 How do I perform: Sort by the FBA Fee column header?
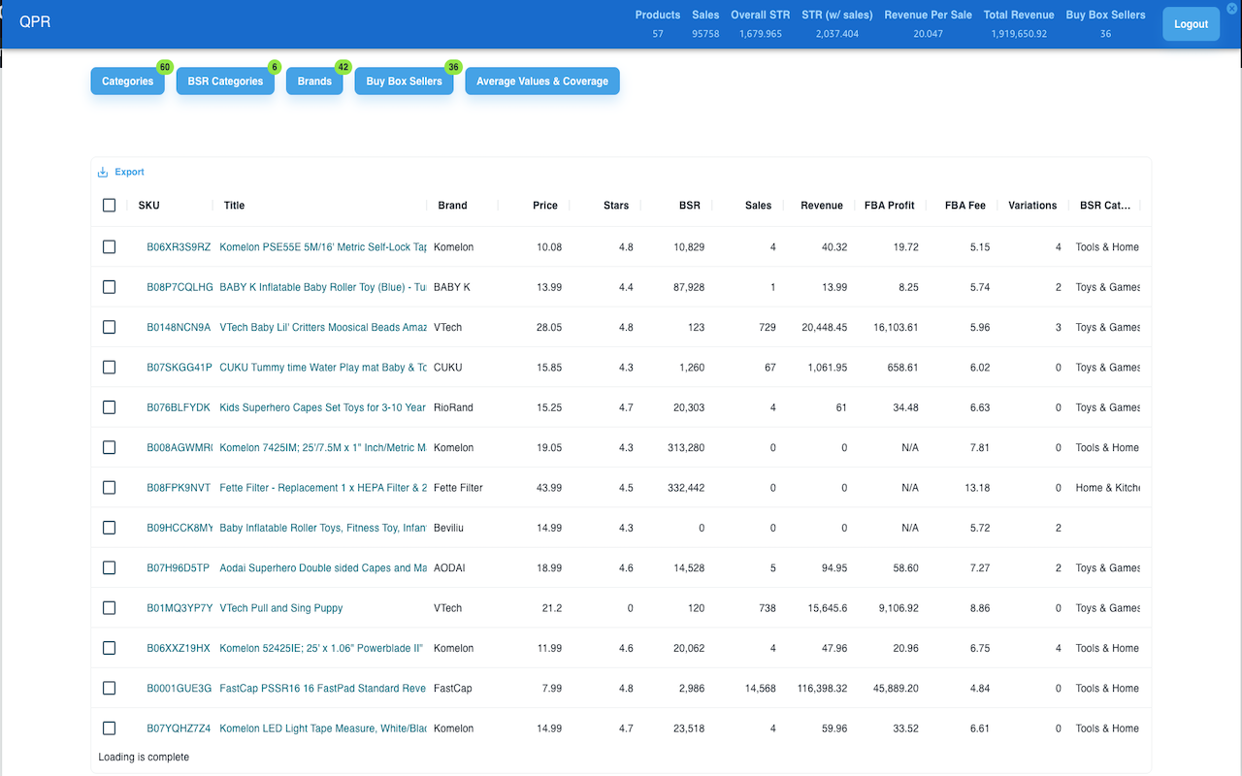(x=965, y=206)
